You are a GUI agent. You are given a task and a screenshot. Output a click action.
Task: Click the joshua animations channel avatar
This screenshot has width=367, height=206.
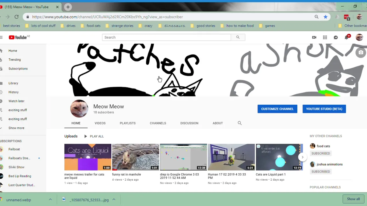tap(313, 164)
